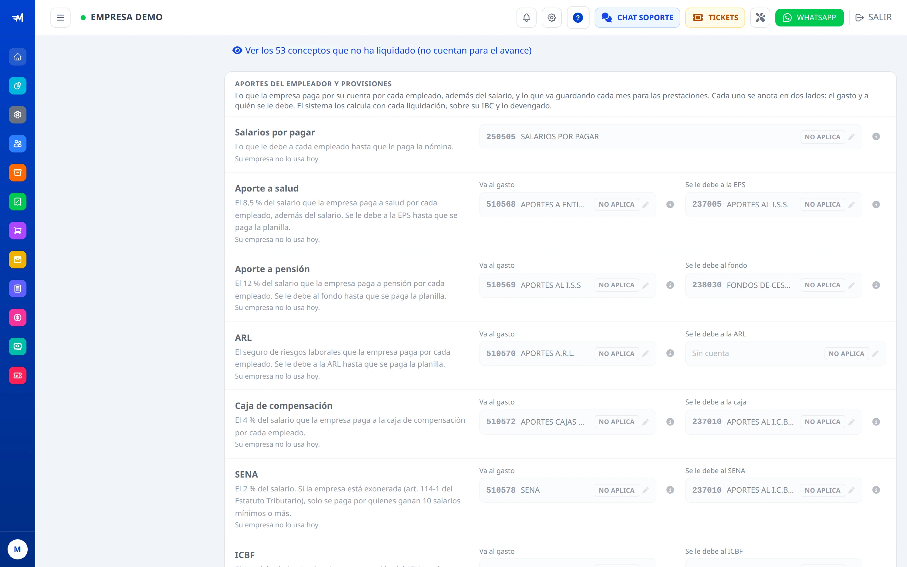Open the gray settings gear sidebar icon
The height and width of the screenshot is (567, 907).
(x=18, y=115)
